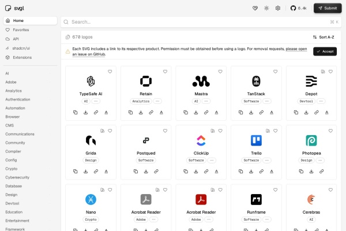Open the TypeSafe AI product link
346x231 pixels.
pos(96,112)
